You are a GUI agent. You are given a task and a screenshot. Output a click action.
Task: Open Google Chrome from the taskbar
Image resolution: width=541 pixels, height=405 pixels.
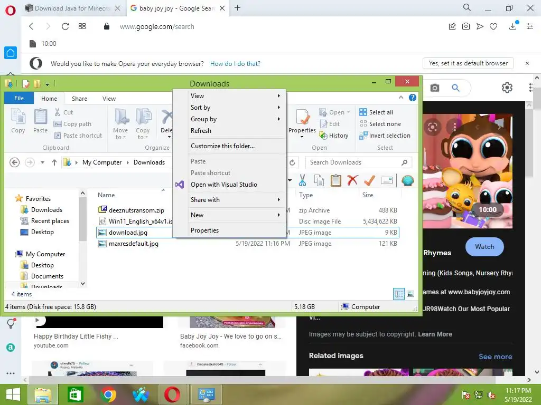coord(108,394)
